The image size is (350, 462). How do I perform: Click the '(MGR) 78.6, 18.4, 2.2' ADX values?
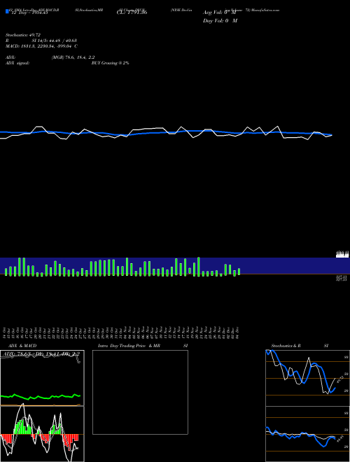point(73,57)
